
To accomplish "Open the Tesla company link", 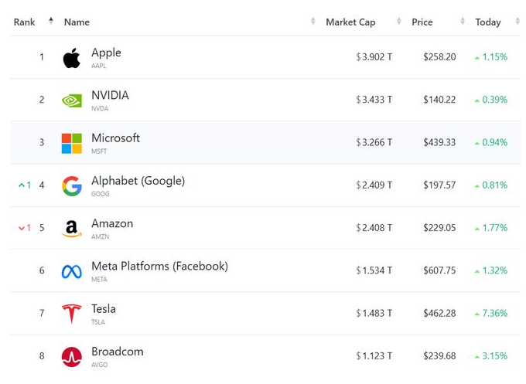I will click(104, 308).
